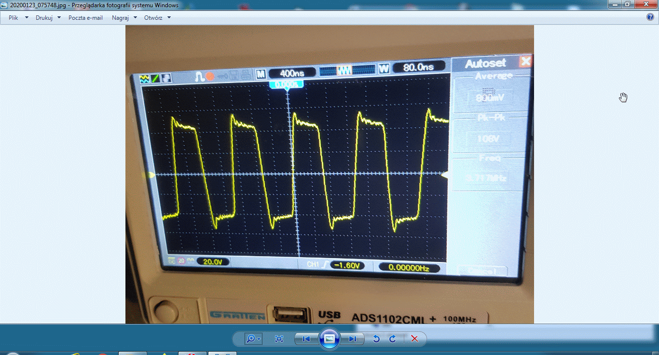
Task: Open help via the blue question mark
Action: tap(650, 17)
